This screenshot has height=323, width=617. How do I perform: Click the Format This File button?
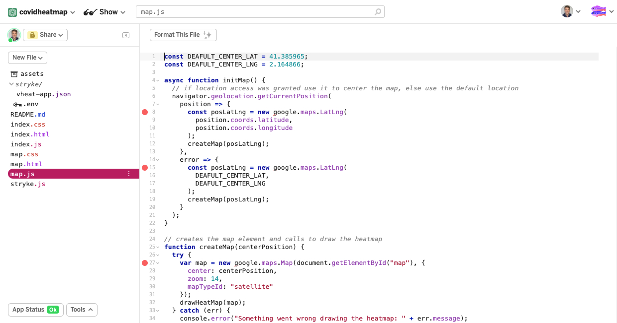pos(183,35)
